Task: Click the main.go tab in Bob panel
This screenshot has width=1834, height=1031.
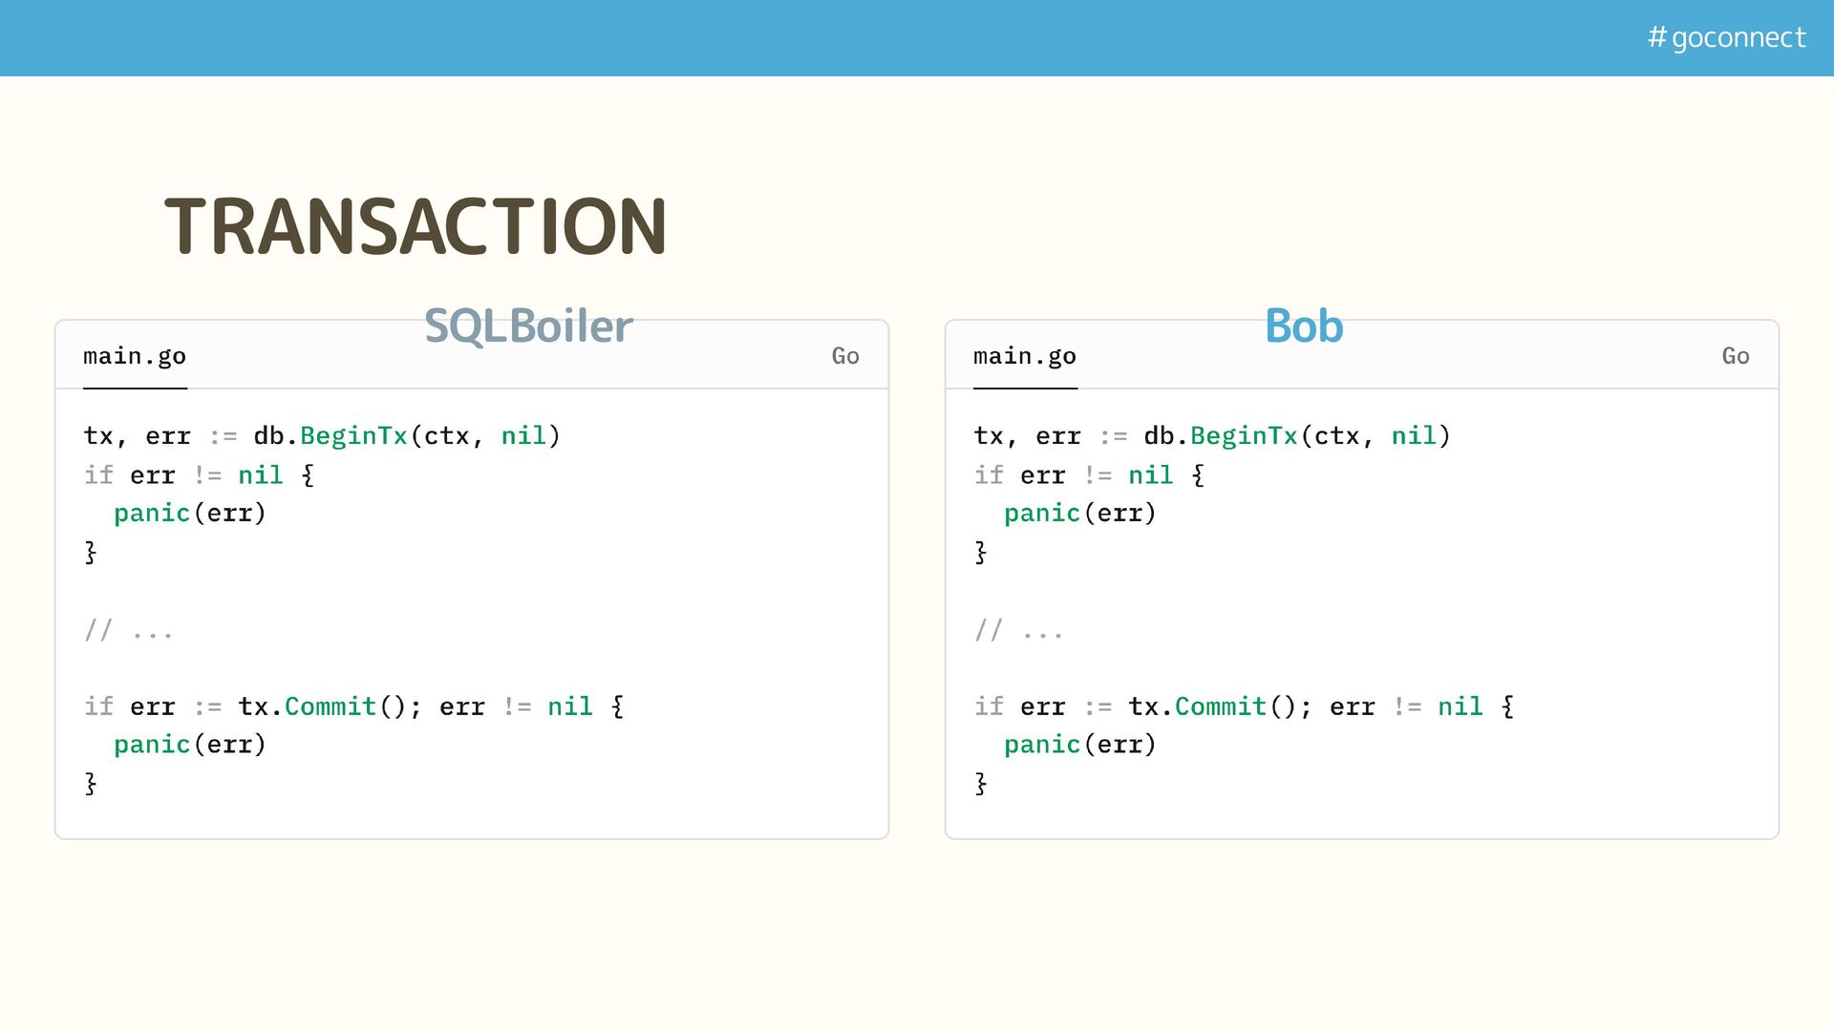Action: click(1025, 356)
